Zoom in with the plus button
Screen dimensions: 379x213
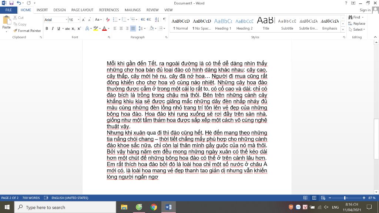364,198
